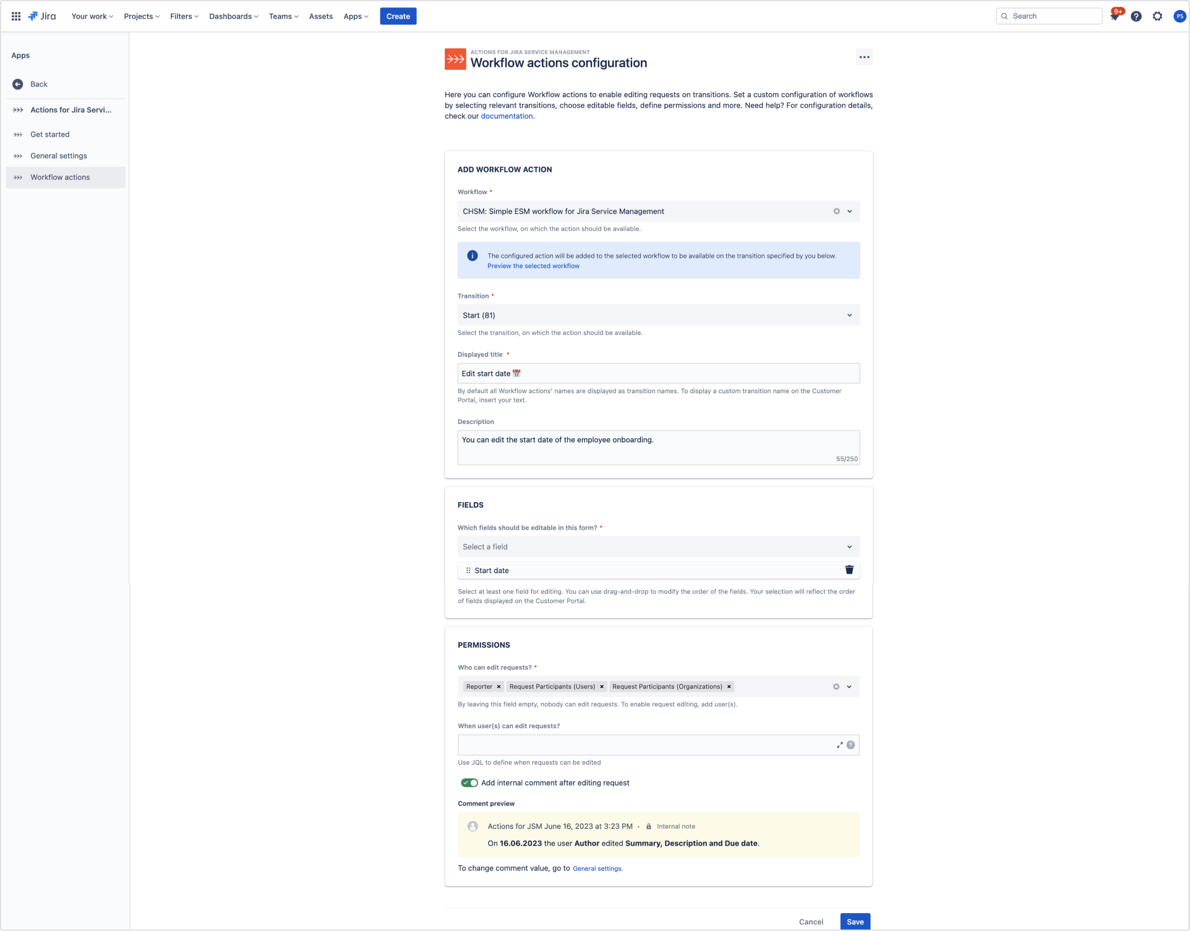The width and height of the screenshot is (1190, 931).
Task: Open the Select a field dropdown
Action: pos(659,547)
